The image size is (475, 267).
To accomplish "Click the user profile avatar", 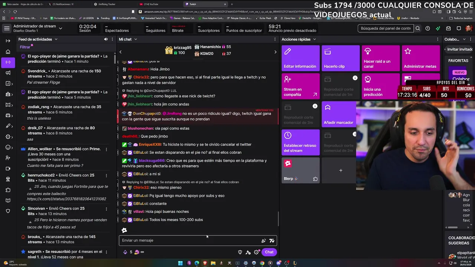I will (x=469, y=29).
